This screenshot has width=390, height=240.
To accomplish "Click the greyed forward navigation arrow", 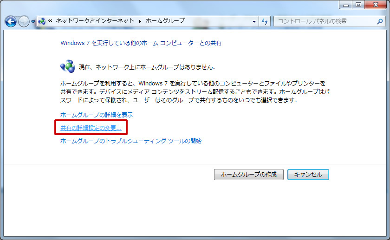I will click(x=24, y=22).
